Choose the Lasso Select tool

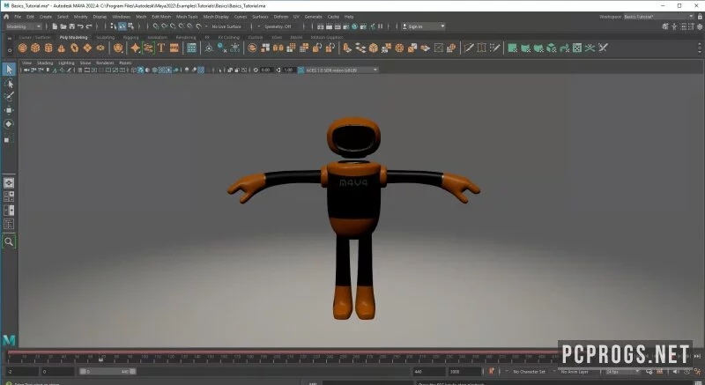pos(9,83)
